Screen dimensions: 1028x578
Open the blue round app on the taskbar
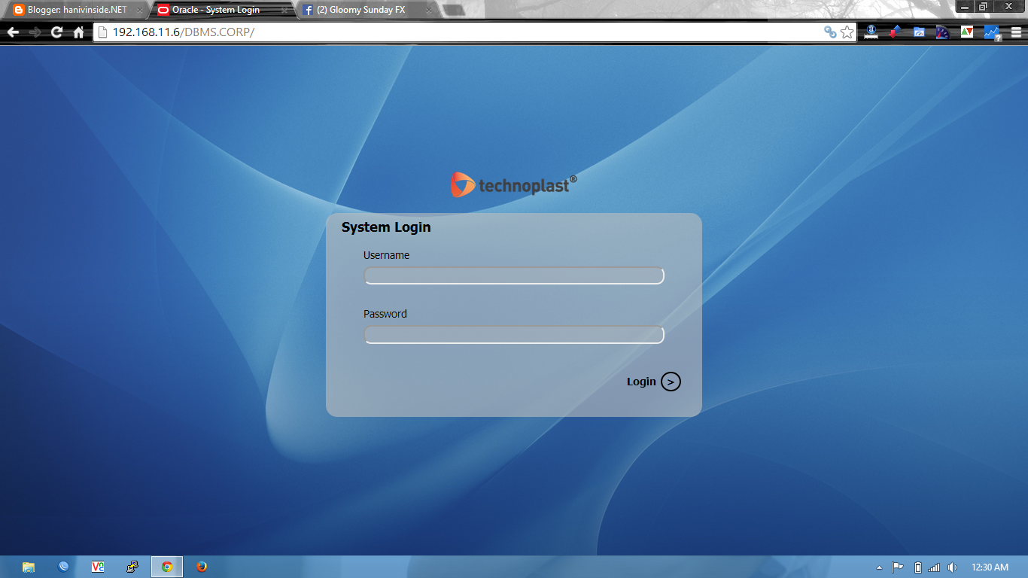click(x=63, y=567)
